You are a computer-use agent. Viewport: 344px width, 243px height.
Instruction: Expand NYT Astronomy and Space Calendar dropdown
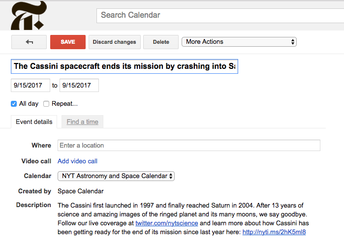(116, 176)
